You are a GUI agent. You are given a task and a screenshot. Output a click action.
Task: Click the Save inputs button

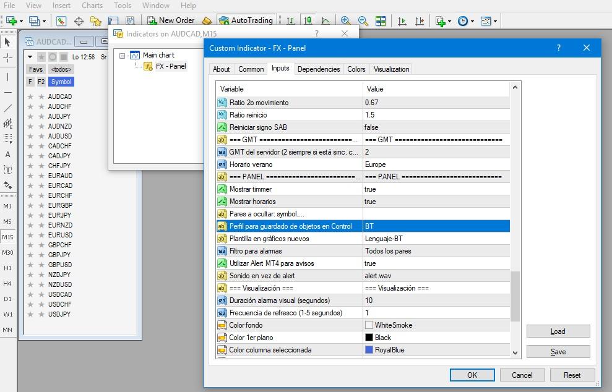pyautogui.click(x=558, y=351)
